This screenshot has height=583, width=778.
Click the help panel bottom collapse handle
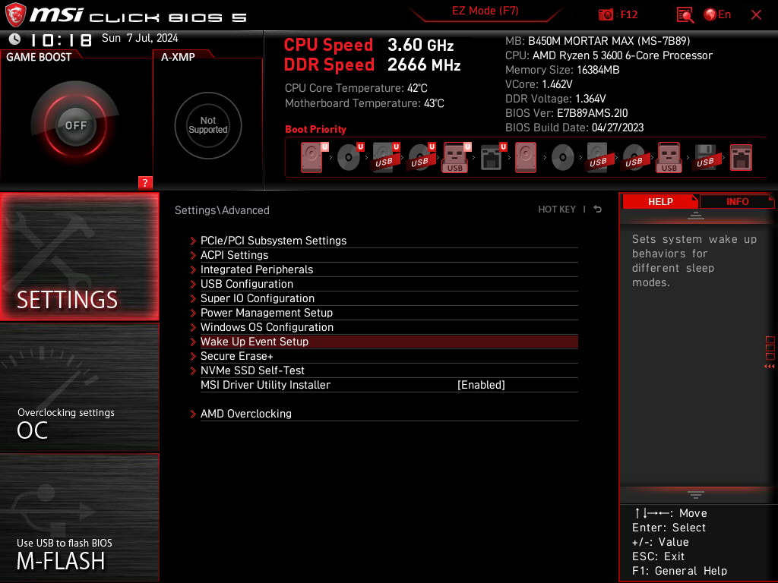pos(696,494)
